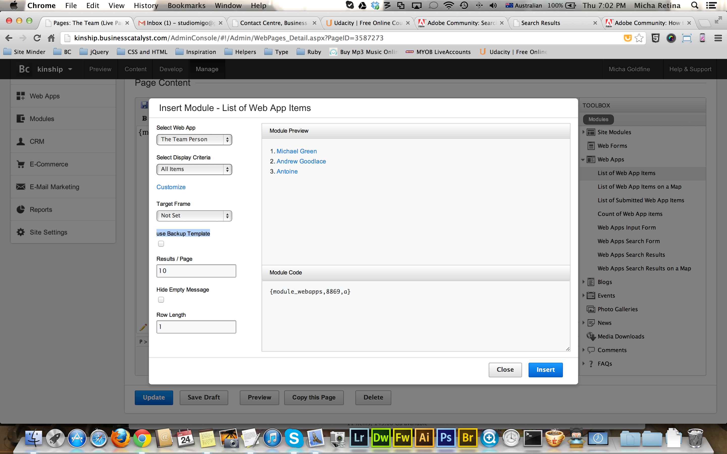Expand the Blogs toolbox group

[583, 282]
